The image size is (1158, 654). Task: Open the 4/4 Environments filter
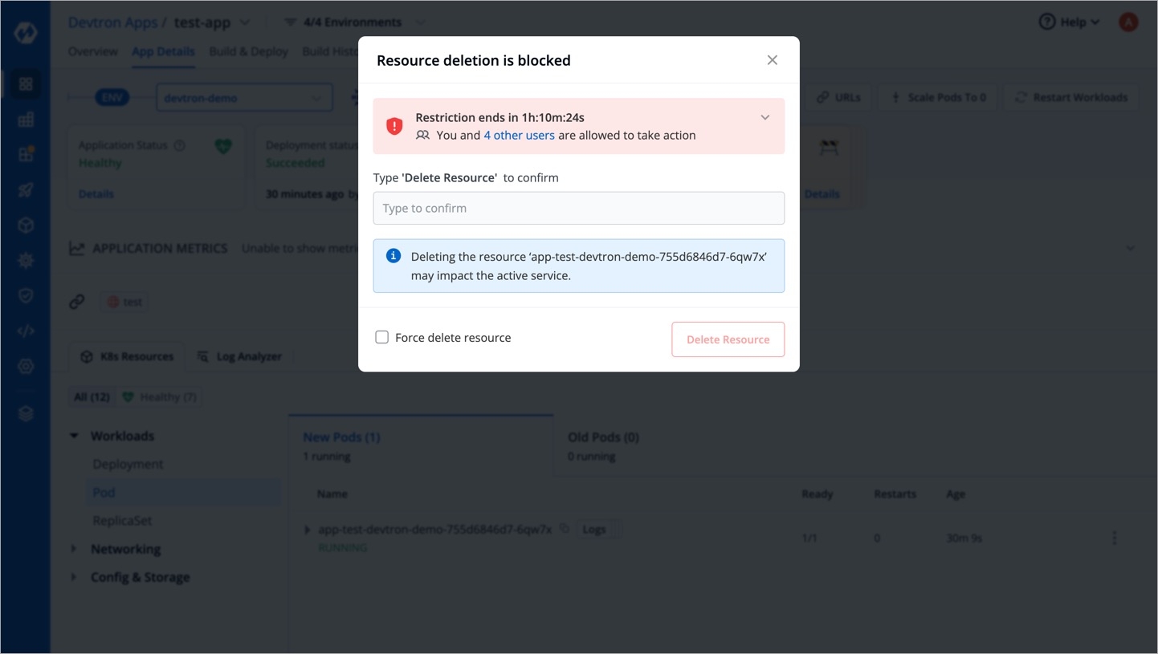tap(354, 22)
